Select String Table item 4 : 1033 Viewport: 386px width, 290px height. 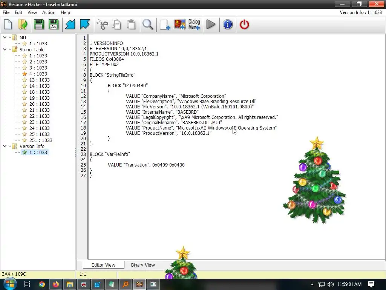[38, 74]
